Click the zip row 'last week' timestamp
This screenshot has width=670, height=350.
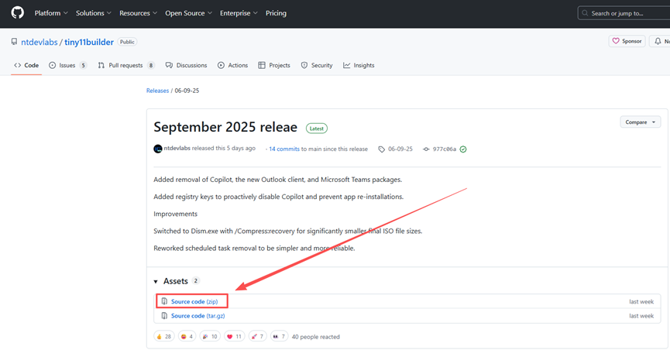(x=641, y=302)
